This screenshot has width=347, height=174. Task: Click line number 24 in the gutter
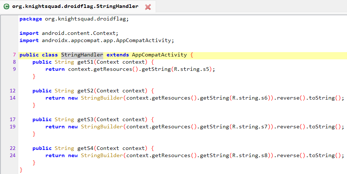(13, 155)
